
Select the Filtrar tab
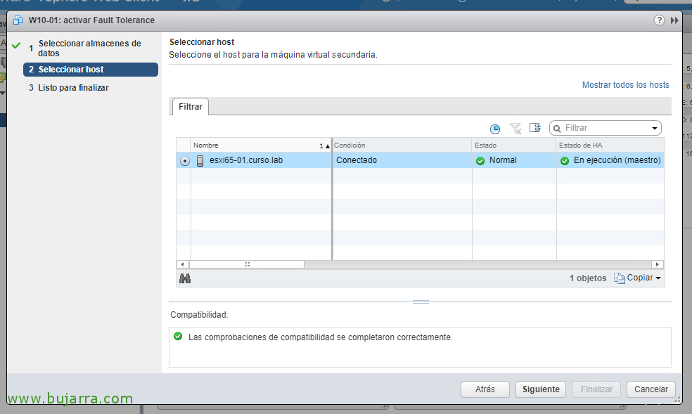pyautogui.click(x=190, y=107)
